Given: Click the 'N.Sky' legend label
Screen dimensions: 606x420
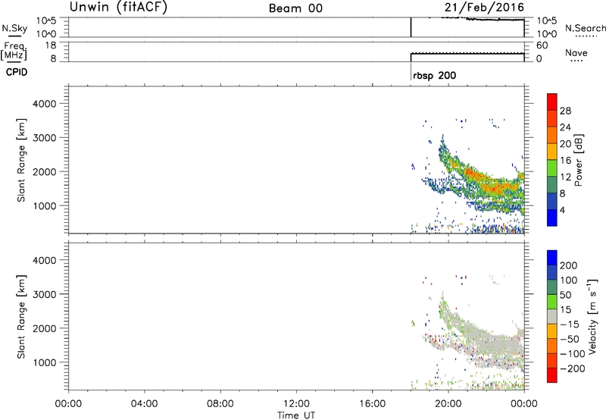Looking at the screenshot, I should coord(14,28).
